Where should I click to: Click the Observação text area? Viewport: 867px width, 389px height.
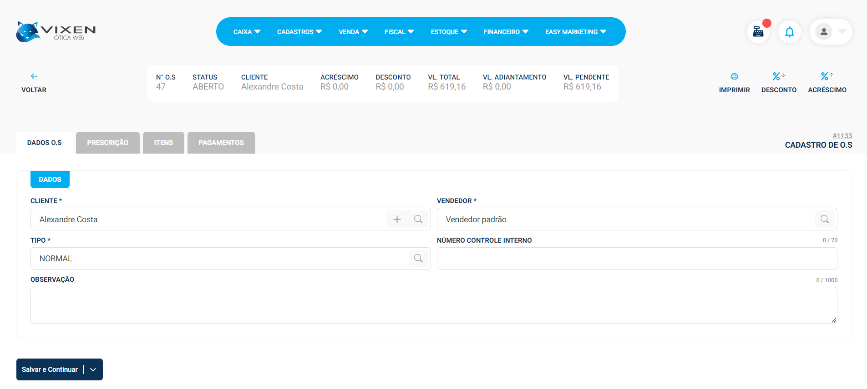pos(434,305)
